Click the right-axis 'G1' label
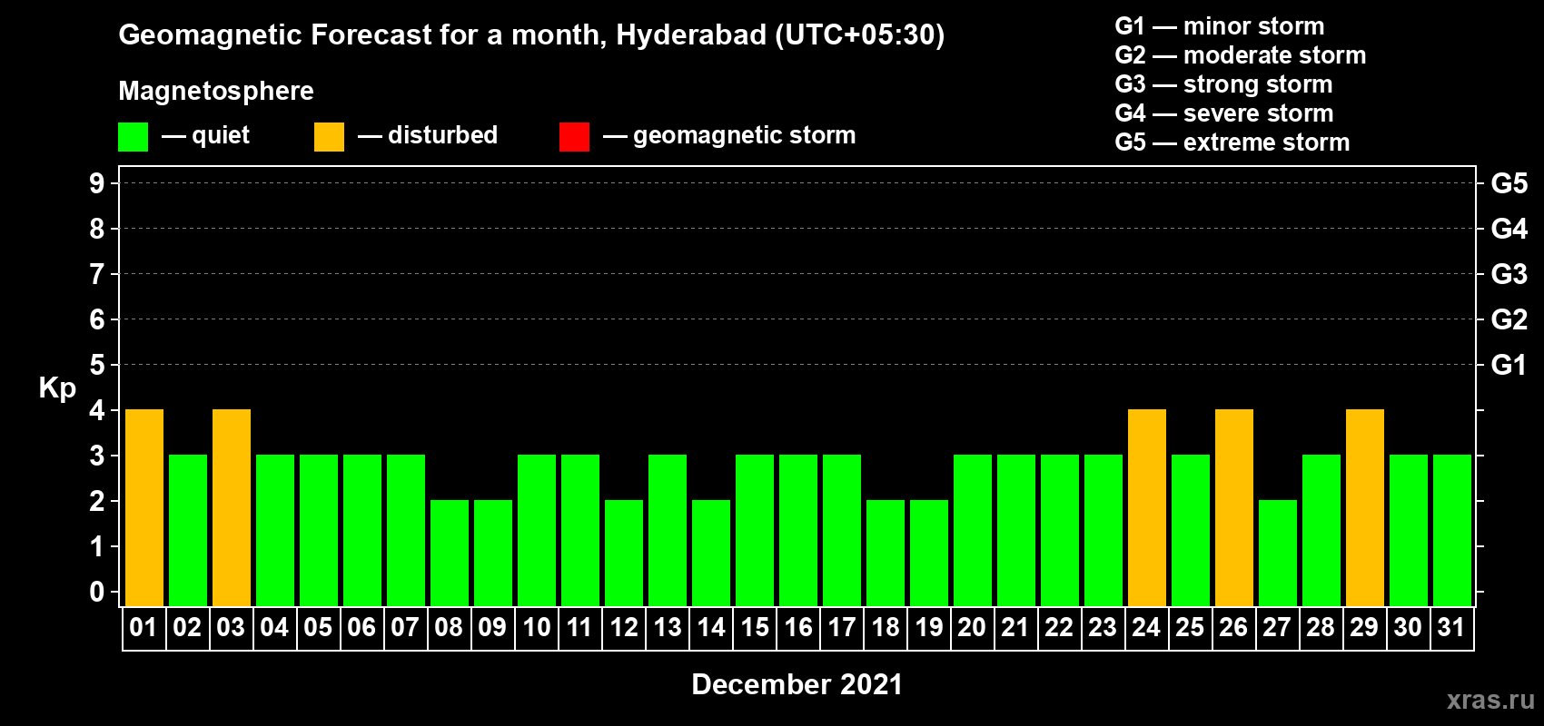The width and height of the screenshot is (1544, 726). (1509, 365)
